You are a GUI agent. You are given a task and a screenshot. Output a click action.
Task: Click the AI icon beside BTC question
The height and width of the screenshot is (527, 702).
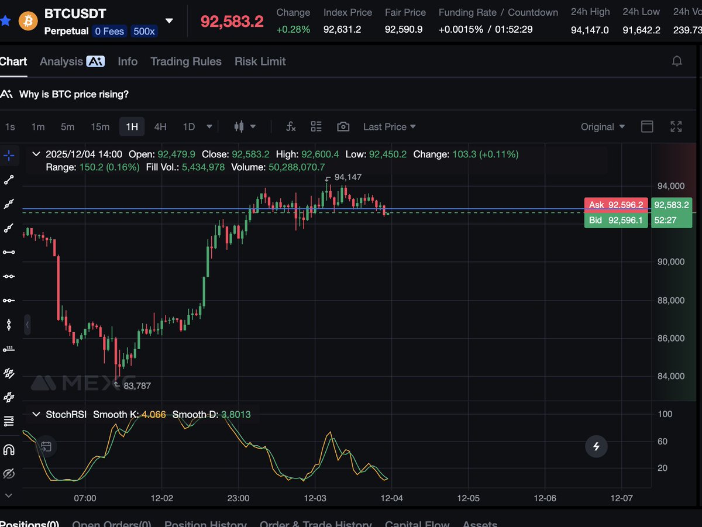tap(7, 94)
